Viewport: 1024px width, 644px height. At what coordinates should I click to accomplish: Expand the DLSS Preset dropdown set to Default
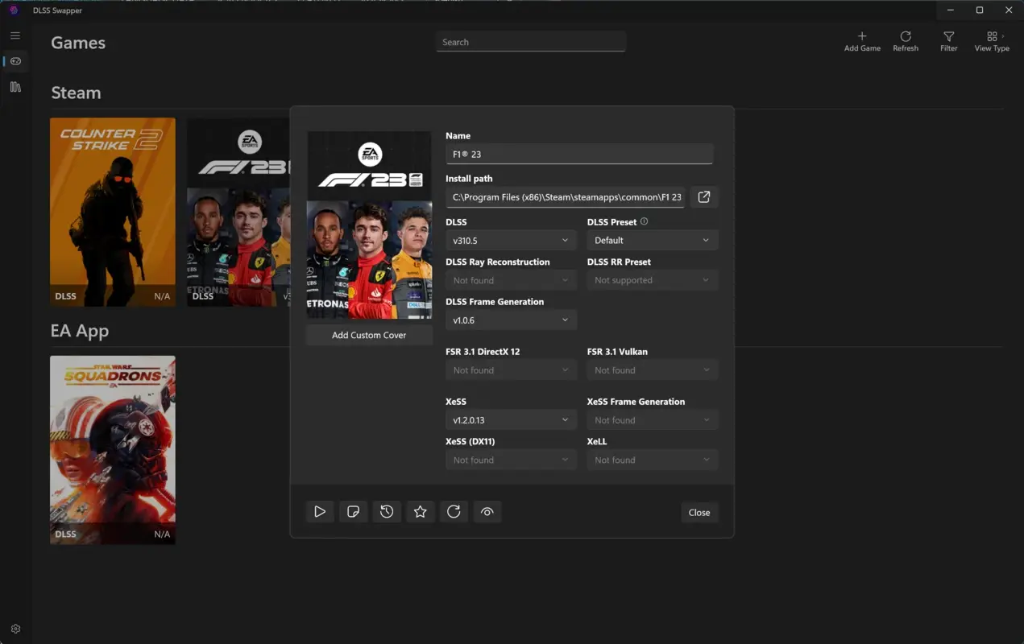pyautogui.click(x=652, y=239)
